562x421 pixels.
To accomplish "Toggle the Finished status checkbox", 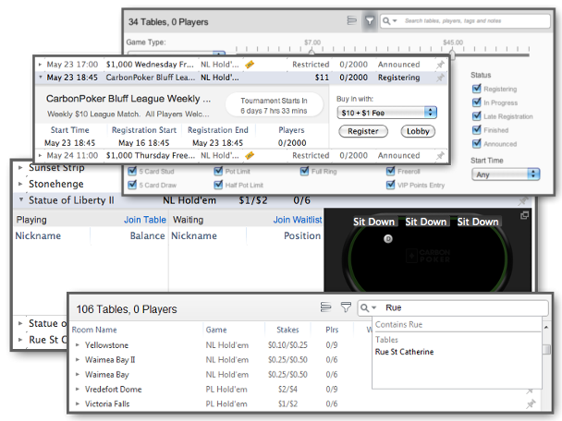I will tap(476, 130).
